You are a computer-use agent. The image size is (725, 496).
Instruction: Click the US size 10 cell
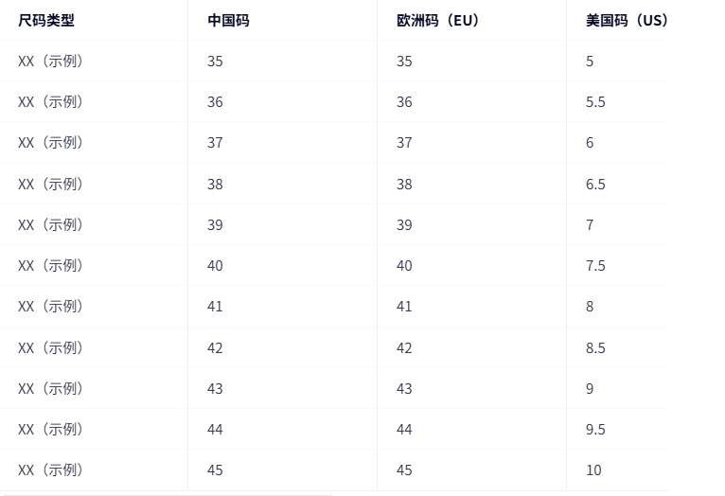click(x=593, y=470)
